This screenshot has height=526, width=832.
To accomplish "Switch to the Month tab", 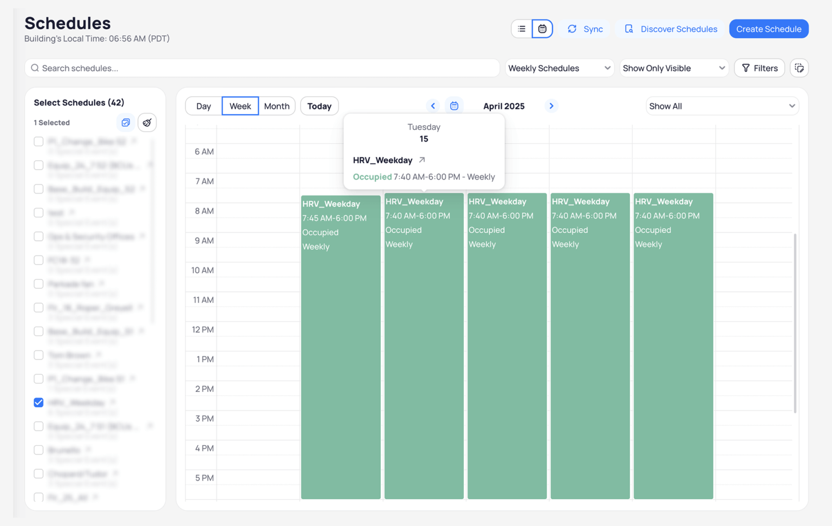I will 277,106.
